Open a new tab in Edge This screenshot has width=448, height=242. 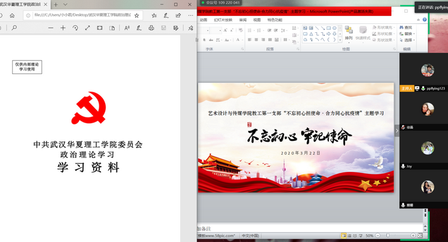click(x=56, y=4)
